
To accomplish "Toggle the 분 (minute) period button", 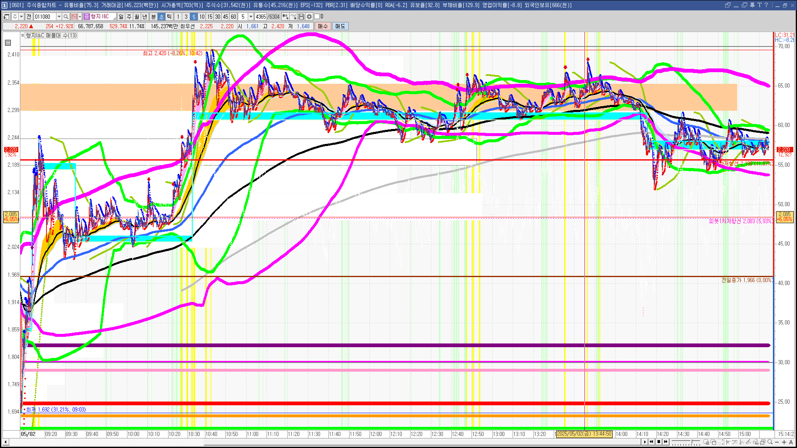I will click(x=153, y=17).
